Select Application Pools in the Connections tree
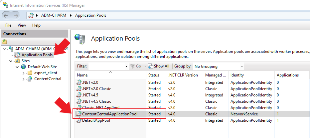 pyautogui.click(x=37, y=55)
